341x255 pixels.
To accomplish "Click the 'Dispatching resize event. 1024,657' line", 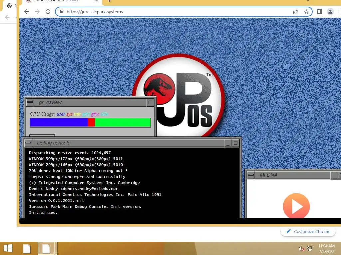I will point(70,153).
